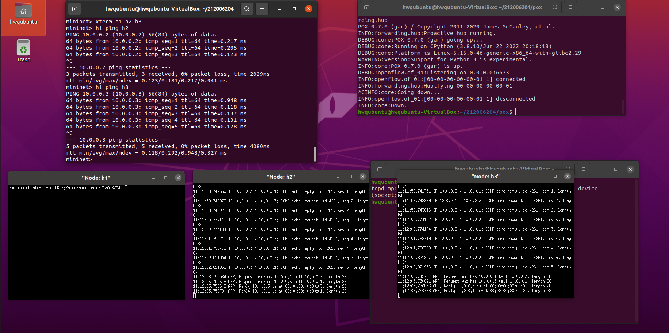The height and width of the screenshot is (333, 669).
Task: Minimize the "Node: h3" xterm window
Action: tap(543, 177)
